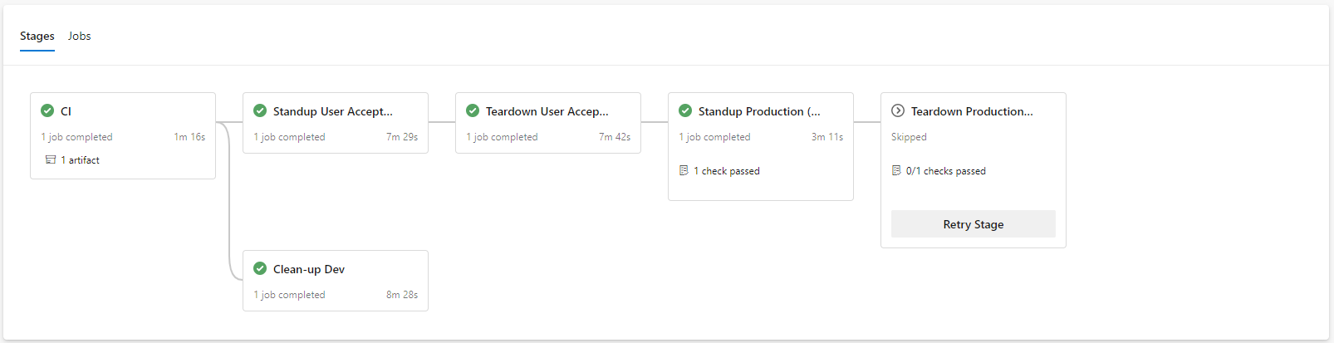Click the Clean-up Dev success checkmark icon
This screenshot has width=1334, height=343.
[260, 268]
